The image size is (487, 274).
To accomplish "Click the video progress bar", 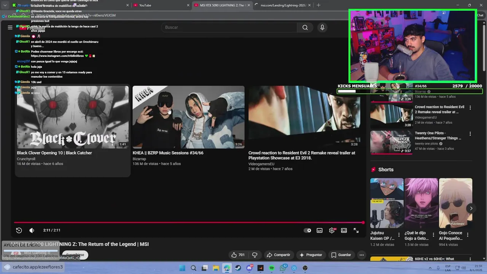I will [189, 223].
